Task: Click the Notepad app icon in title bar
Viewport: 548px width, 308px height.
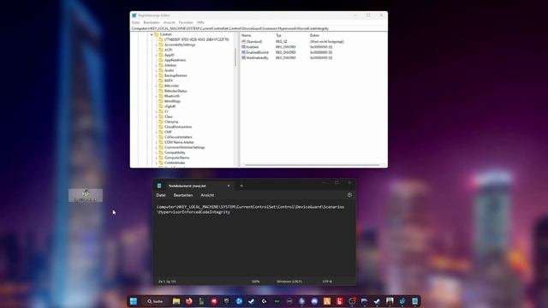Action: pyautogui.click(x=159, y=186)
